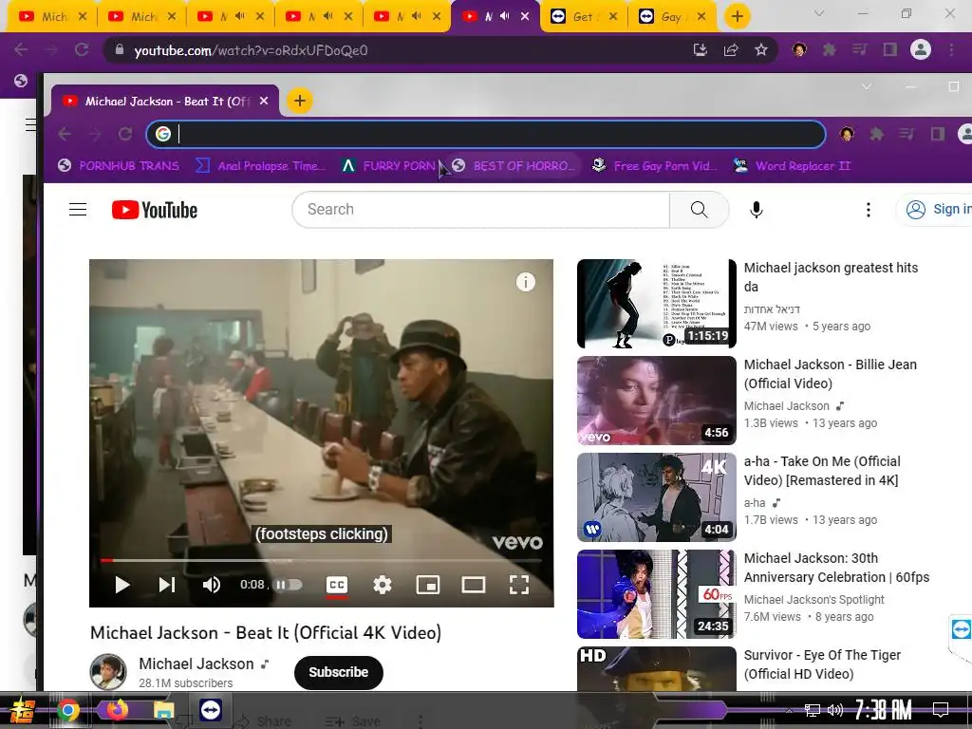The width and height of the screenshot is (972, 729).
Task: Share this page icon in back window
Action: [x=731, y=49]
